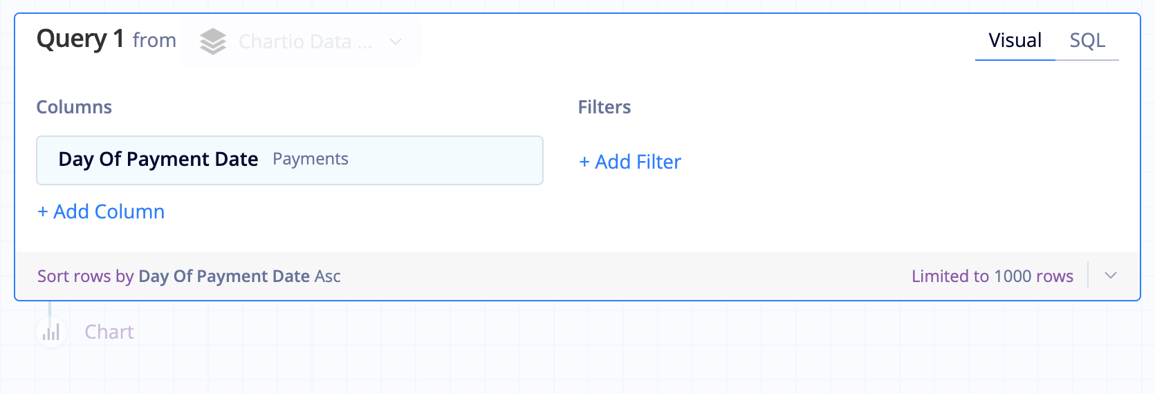The height and width of the screenshot is (394, 1155).
Task: Click the Filters section heading
Action: click(604, 107)
